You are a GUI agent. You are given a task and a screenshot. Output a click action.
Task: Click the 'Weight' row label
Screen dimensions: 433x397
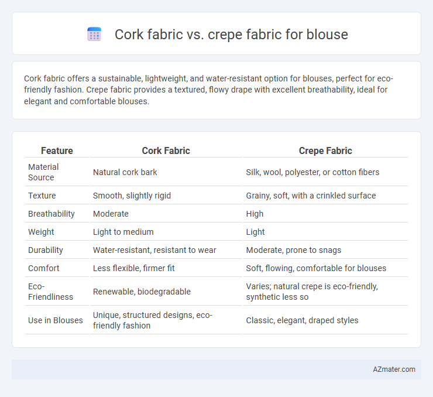[41, 232]
